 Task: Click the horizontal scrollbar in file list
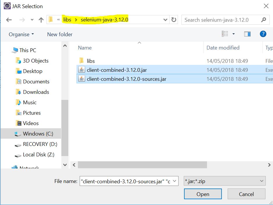click(142, 165)
